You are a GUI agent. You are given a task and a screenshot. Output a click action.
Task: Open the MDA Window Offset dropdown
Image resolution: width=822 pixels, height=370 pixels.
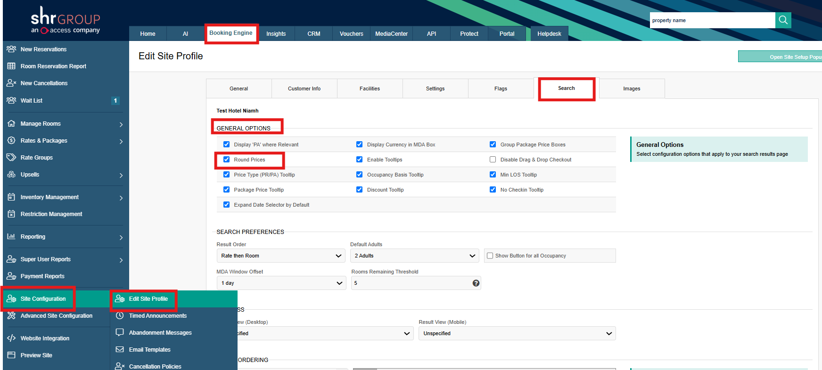[281, 283]
